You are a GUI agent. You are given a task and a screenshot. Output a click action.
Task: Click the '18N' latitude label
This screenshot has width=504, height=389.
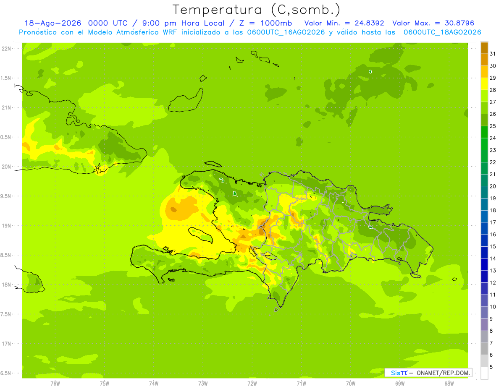[x=7, y=285]
